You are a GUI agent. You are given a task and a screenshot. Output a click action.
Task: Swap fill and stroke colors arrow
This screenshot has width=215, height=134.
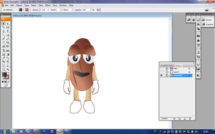coord(9,73)
